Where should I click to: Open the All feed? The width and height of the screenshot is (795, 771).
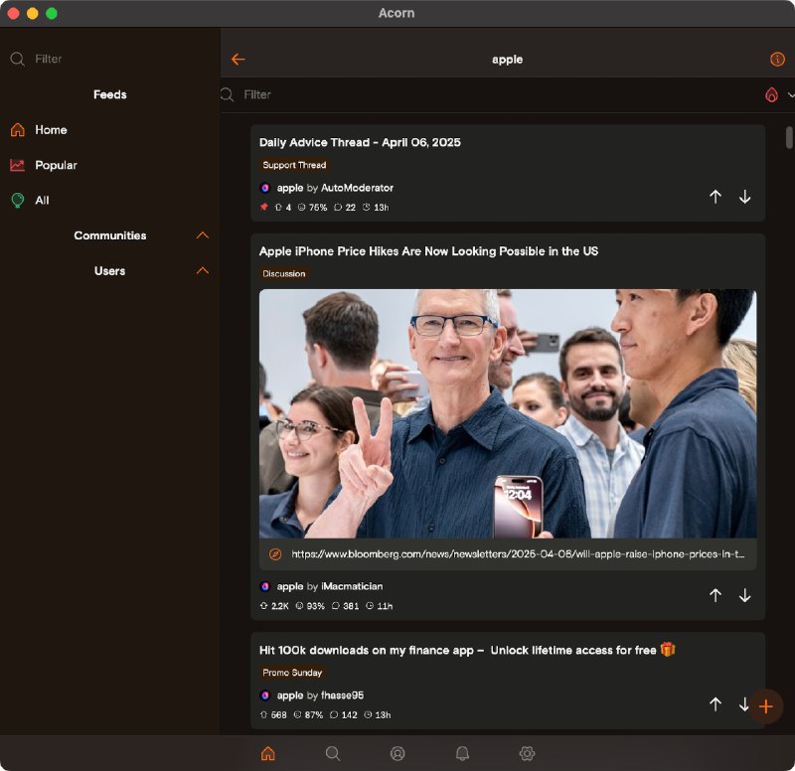(x=110, y=201)
